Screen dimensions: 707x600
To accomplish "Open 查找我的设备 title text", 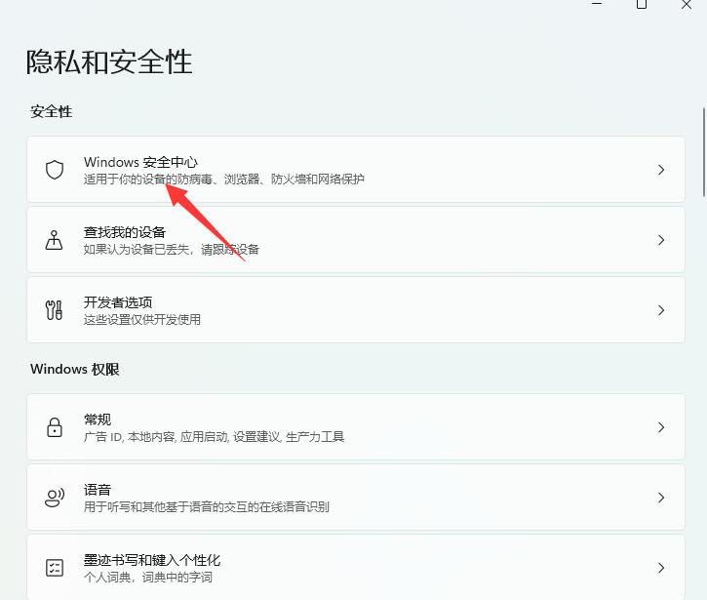I will tap(125, 232).
